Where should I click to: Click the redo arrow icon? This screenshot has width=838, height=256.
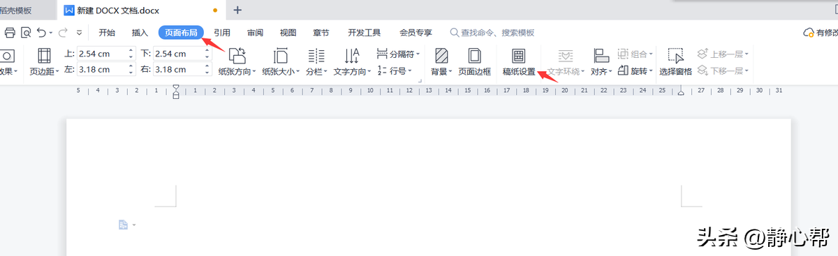tap(62, 32)
